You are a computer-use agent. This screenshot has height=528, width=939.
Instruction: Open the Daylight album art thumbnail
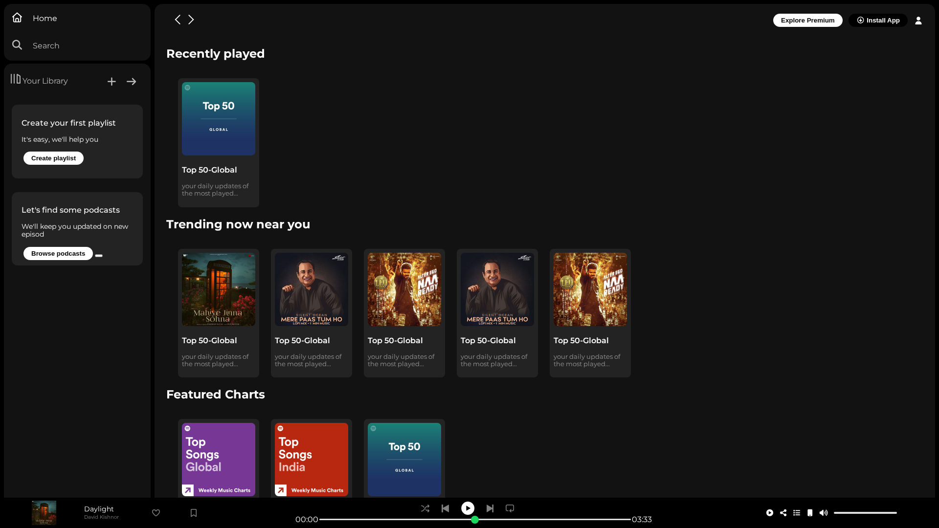[44, 513]
